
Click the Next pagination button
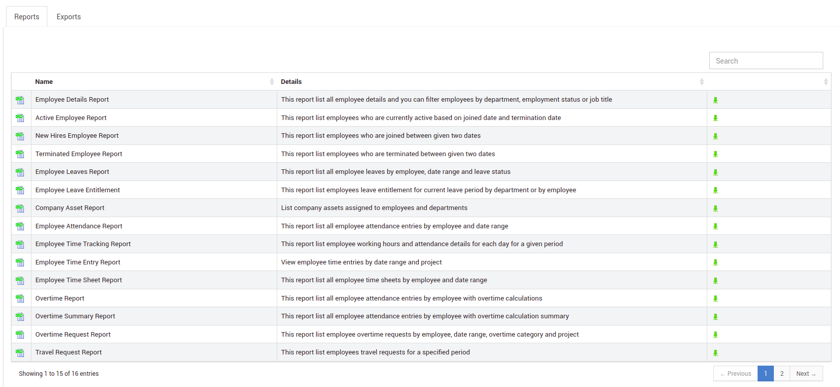(806, 374)
